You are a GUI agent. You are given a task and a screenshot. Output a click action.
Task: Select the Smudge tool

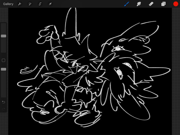tap(139, 4)
